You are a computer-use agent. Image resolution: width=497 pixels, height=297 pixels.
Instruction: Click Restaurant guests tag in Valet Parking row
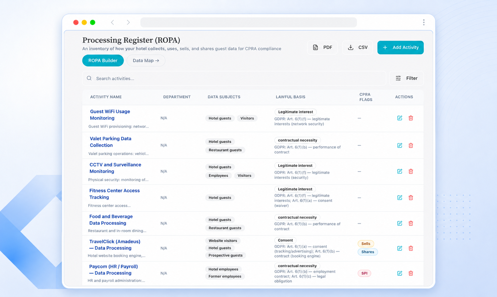(x=225, y=150)
